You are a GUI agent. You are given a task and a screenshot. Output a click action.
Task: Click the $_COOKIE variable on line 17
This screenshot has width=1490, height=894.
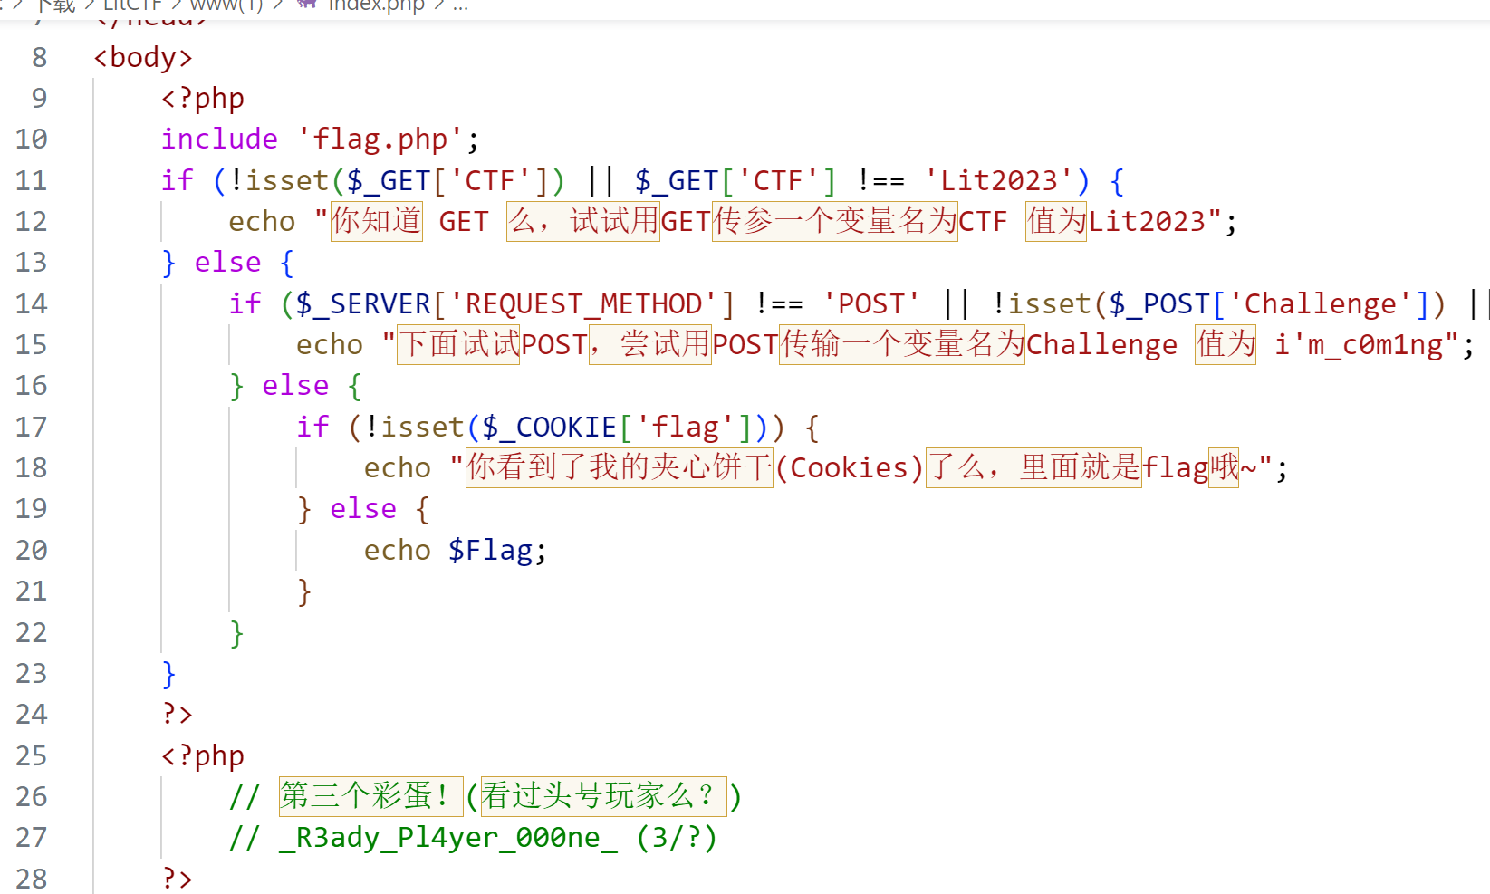[x=549, y=427]
